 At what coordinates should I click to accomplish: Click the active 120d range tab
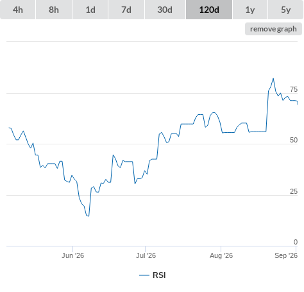coord(209,10)
